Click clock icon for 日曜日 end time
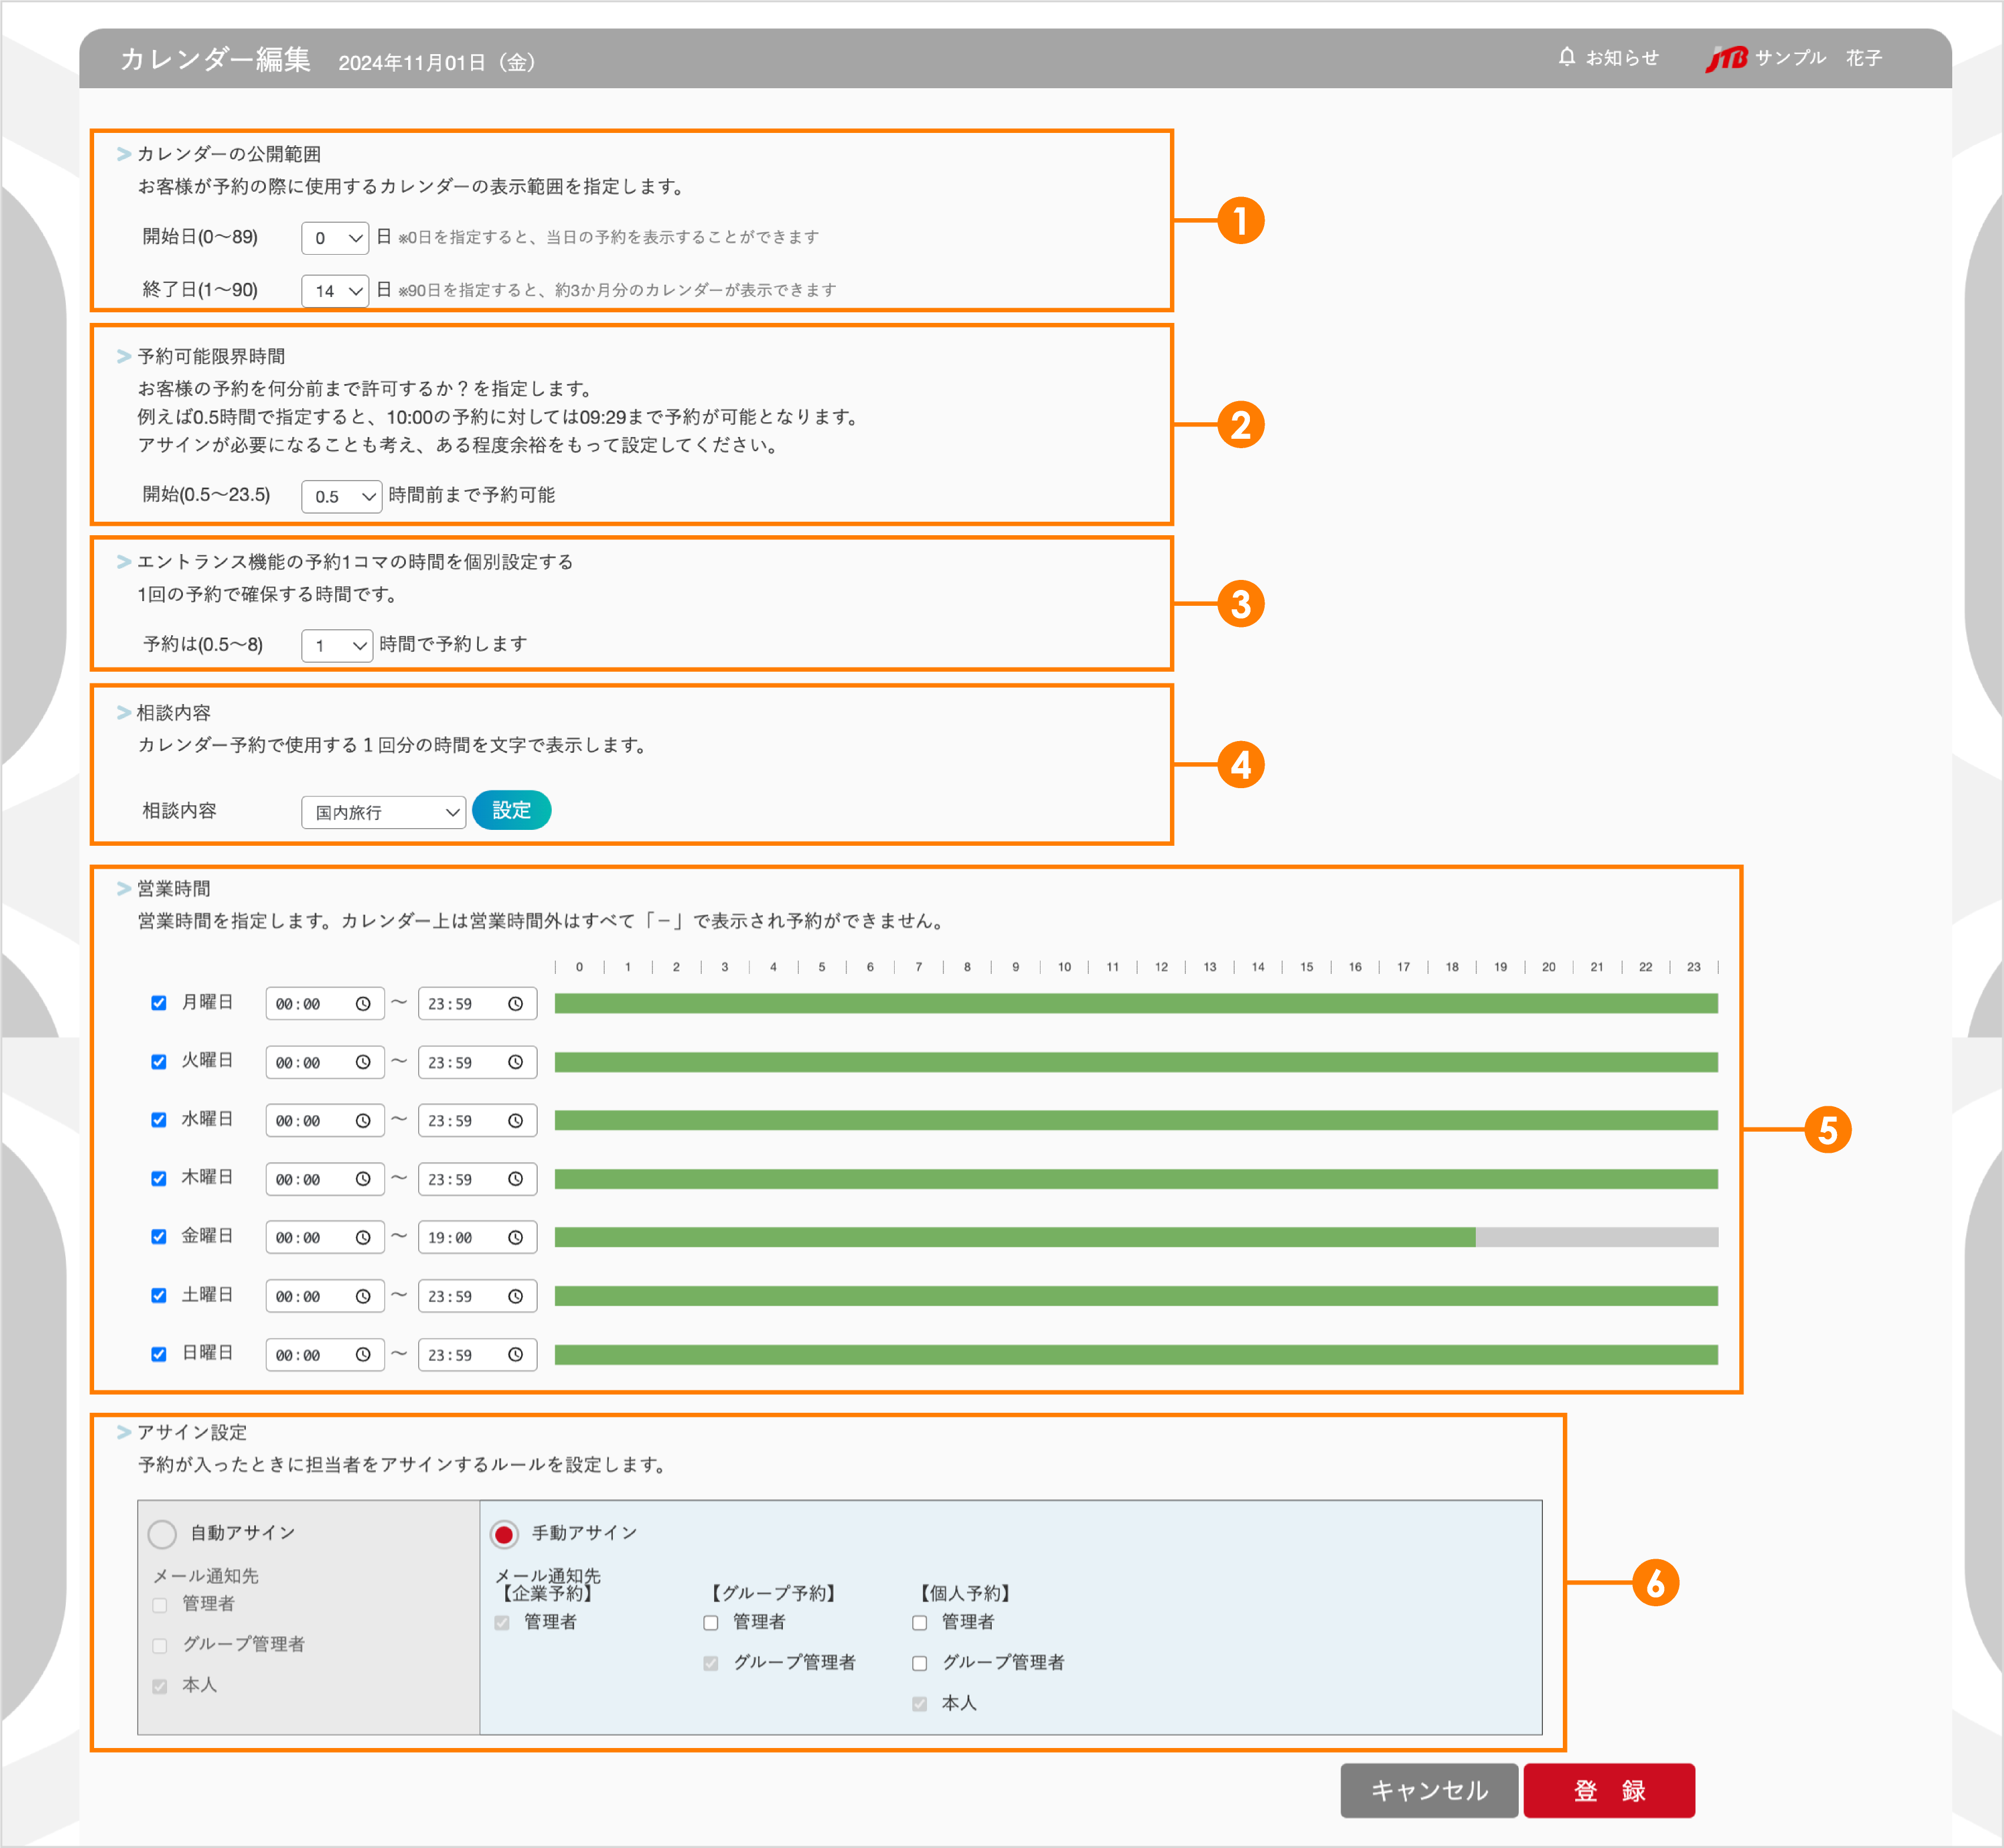Image resolution: width=2004 pixels, height=1848 pixels. (515, 1355)
